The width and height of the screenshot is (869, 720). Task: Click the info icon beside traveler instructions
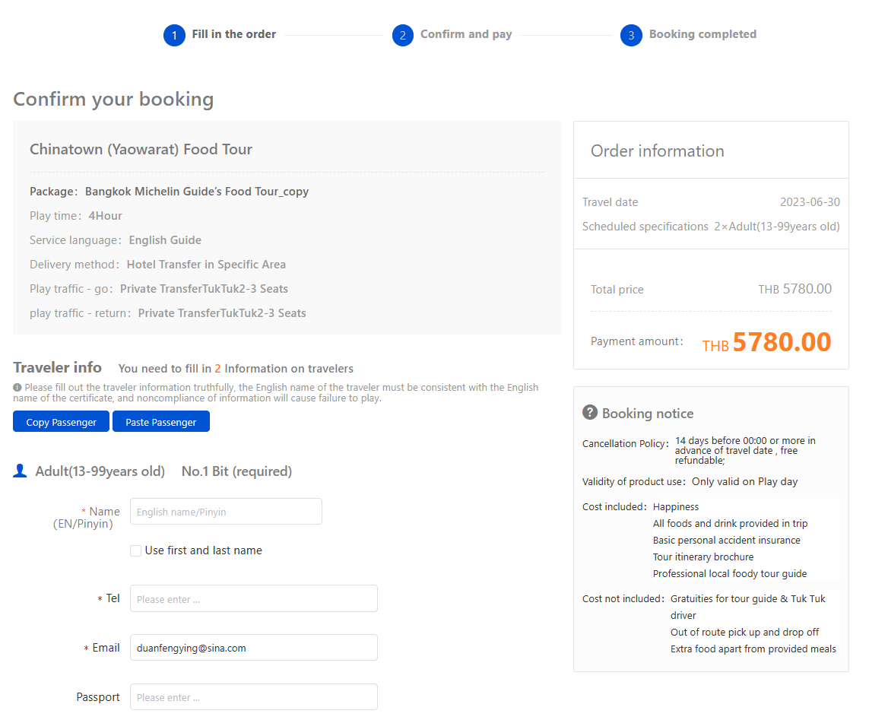(17, 388)
